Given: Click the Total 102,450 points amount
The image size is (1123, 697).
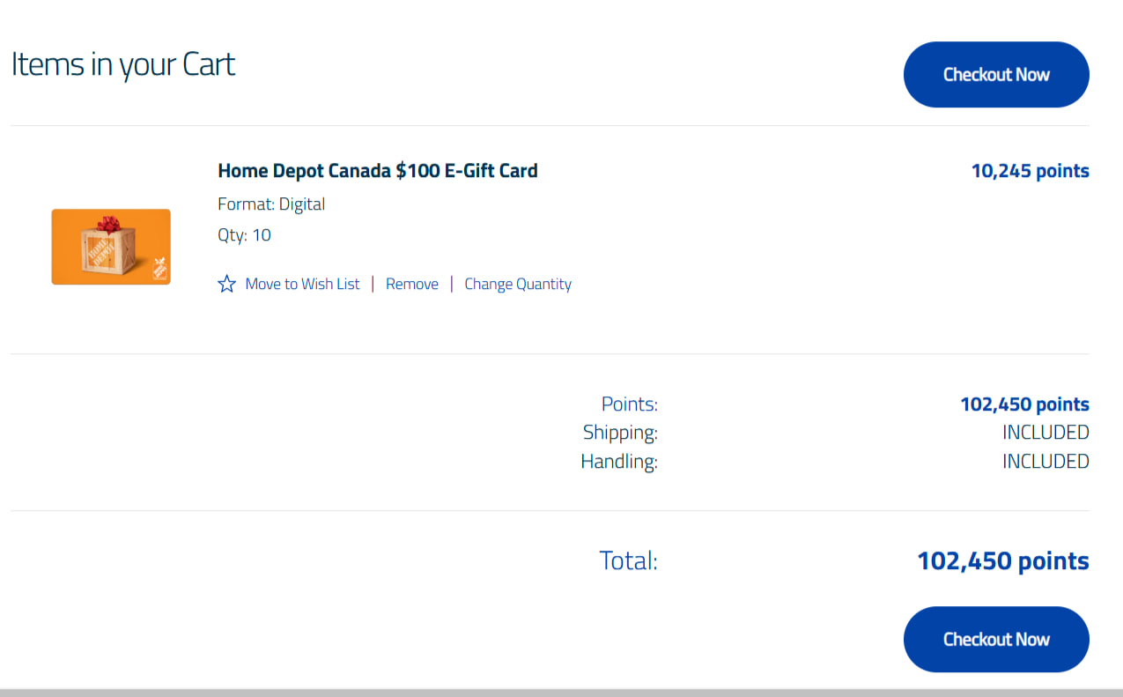Looking at the screenshot, I should 1002,561.
